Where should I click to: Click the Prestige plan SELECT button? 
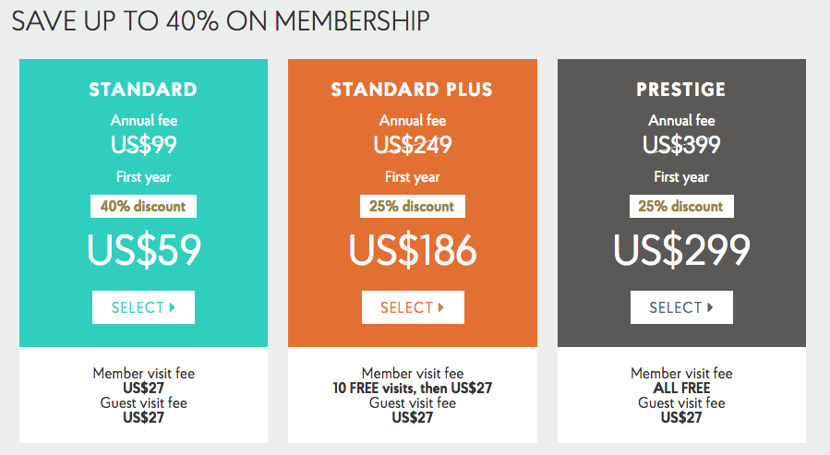pos(681,307)
